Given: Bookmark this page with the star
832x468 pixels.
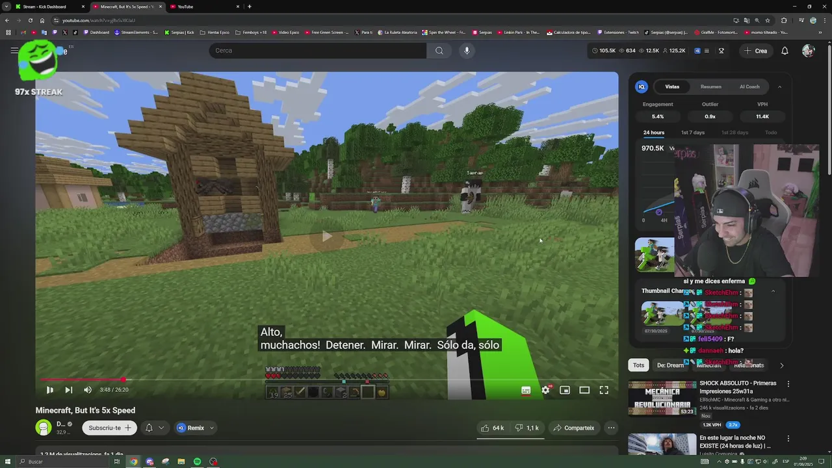Looking at the screenshot, I should point(768,20).
